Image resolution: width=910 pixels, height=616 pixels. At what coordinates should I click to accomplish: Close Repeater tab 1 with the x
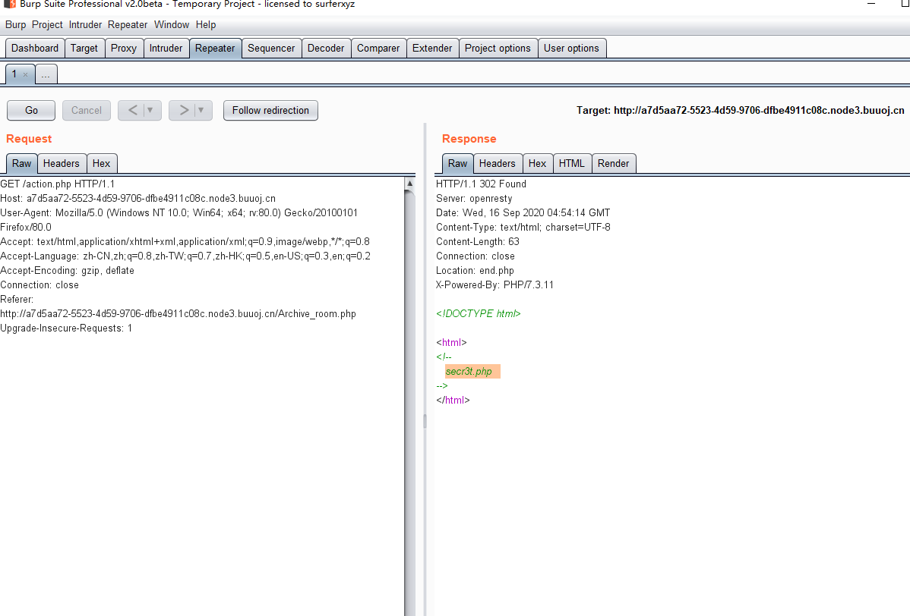[x=25, y=75]
